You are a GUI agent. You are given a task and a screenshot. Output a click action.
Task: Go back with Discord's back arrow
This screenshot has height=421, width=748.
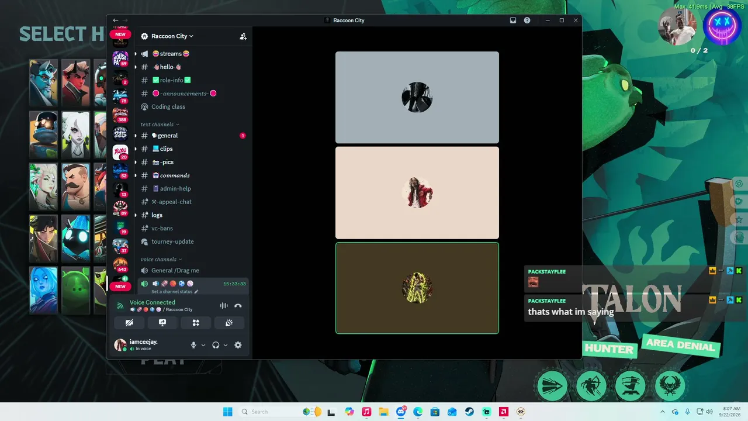pos(116,20)
